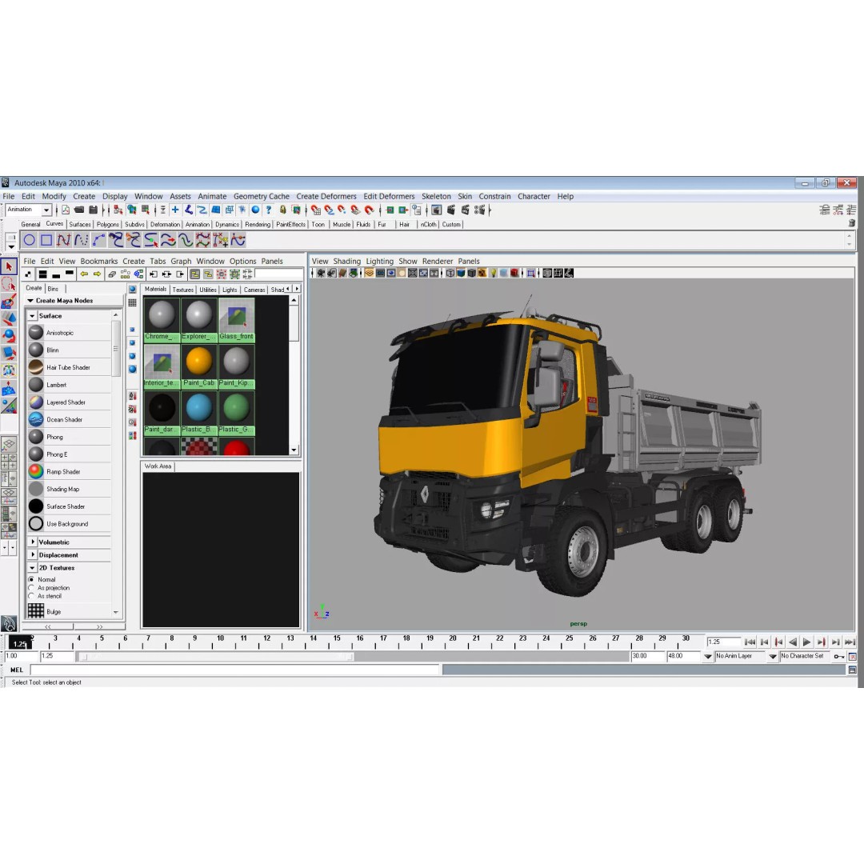Toggle the Create bar checkered icon
This screenshot has width=864, height=864.
click(x=28, y=274)
